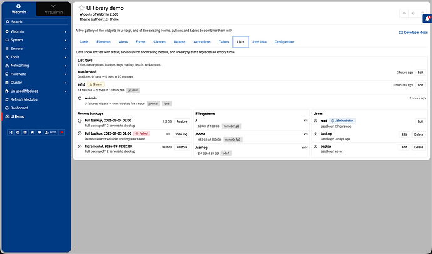Edit the apache-auth list row
Viewport: 432px width, 254px height.
pyautogui.click(x=421, y=73)
